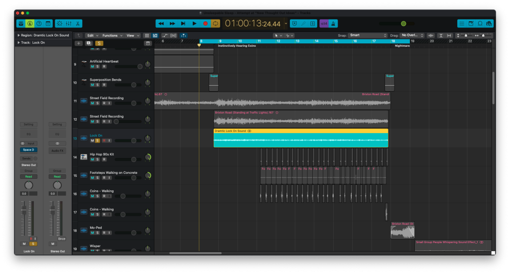The width and height of the screenshot is (510, 274).
Task: Open the View menu
Action: (132, 35)
